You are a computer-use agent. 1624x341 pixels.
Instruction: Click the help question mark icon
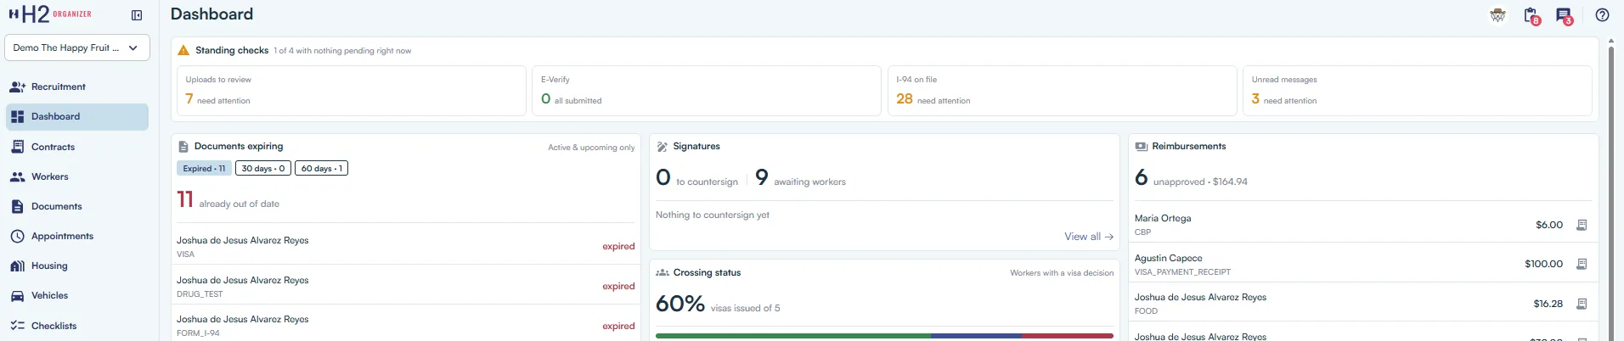pyautogui.click(x=1602, y=15)
